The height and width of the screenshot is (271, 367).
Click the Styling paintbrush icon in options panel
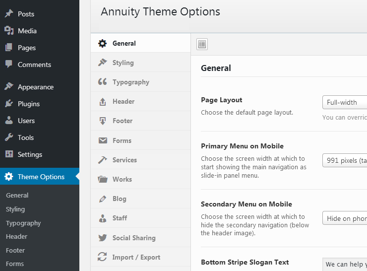102,63
